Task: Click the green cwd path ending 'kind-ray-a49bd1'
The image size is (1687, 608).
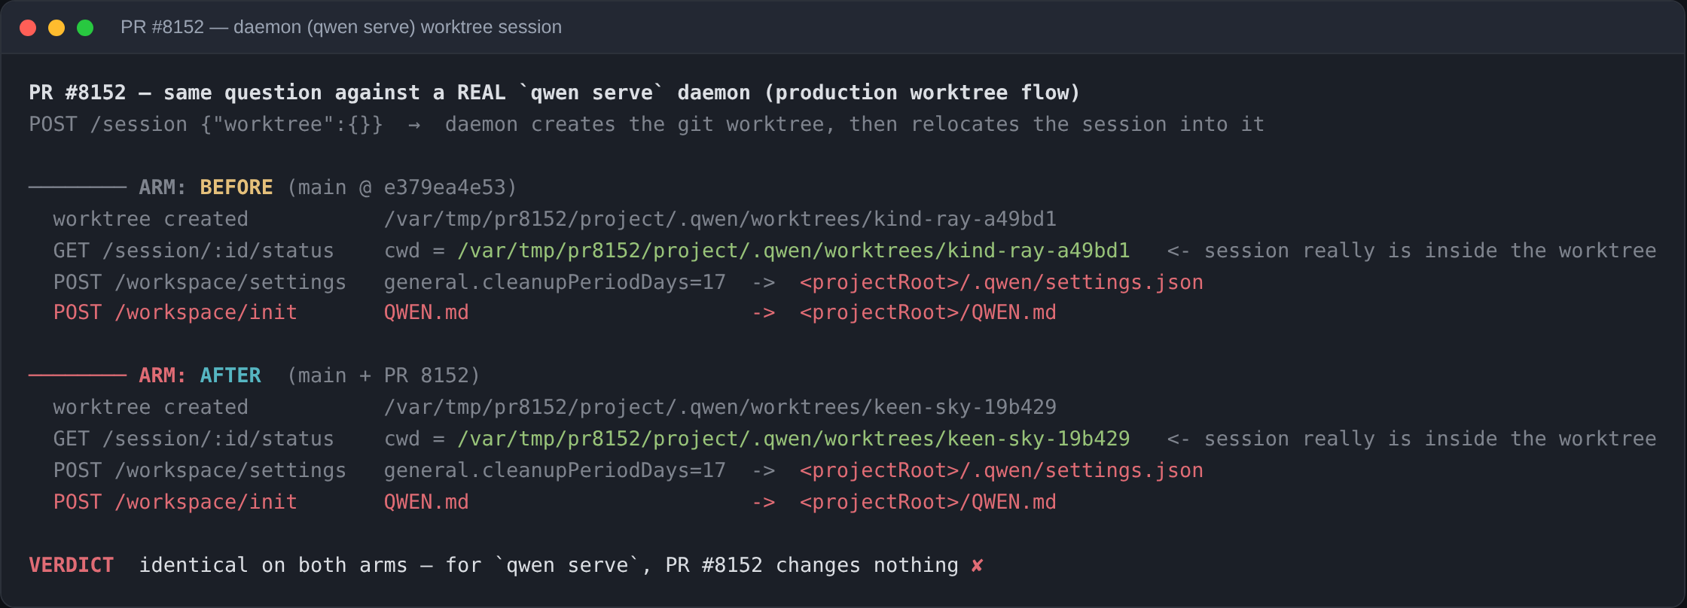Action: tap(794, 251)
